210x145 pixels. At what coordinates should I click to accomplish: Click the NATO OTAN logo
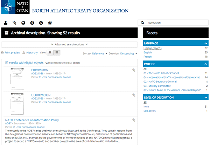15,7
